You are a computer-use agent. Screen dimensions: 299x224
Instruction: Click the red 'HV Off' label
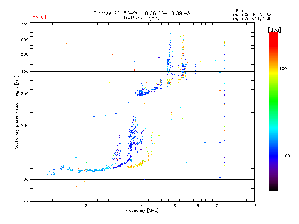pos(40,17)
